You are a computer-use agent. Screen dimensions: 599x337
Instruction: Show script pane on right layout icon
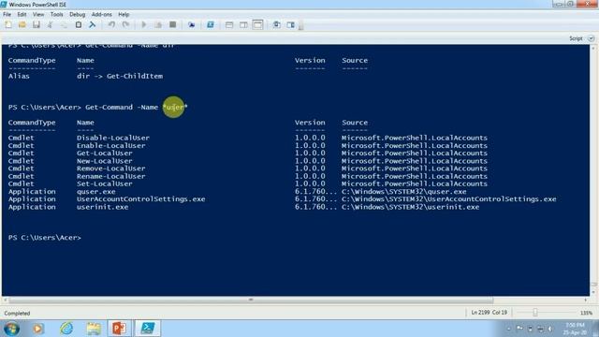243,25
